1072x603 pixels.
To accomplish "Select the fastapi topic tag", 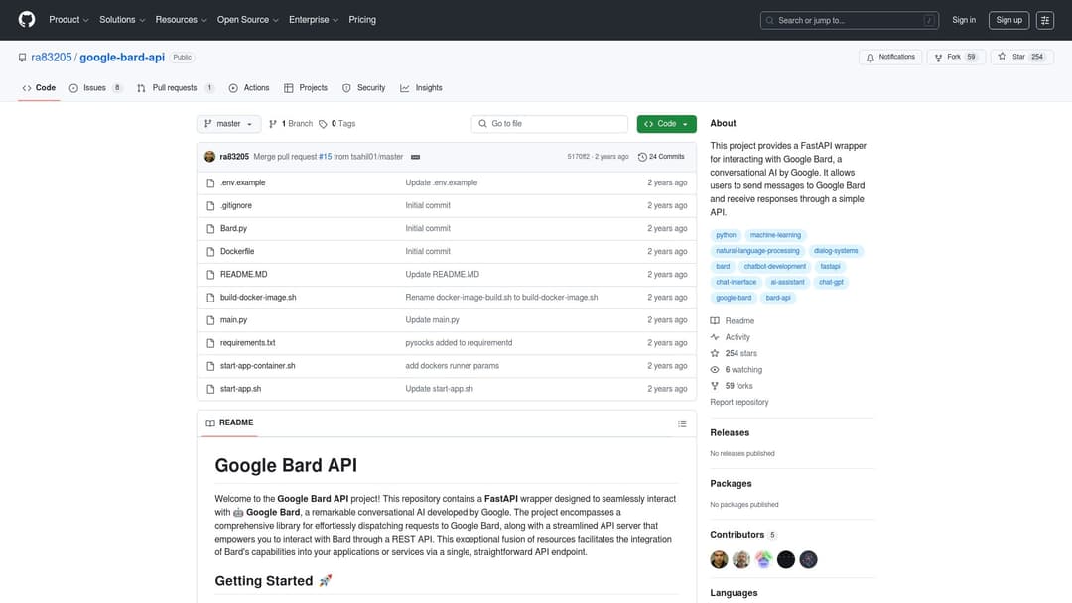I will click(x=830, y=267).
